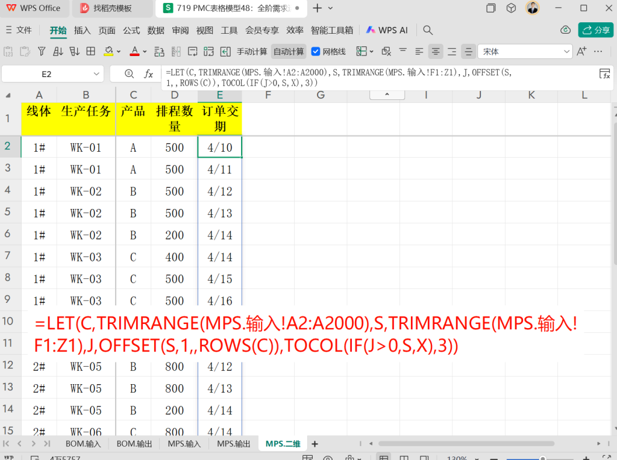Open a new document tab with plus
617x460 pixels.
tap(317, 8)
